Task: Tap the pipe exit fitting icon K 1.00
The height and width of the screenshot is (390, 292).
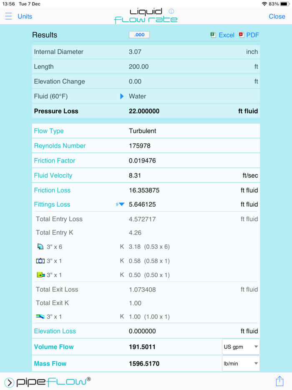Action: pyautogui.click(x=40, y=317)
